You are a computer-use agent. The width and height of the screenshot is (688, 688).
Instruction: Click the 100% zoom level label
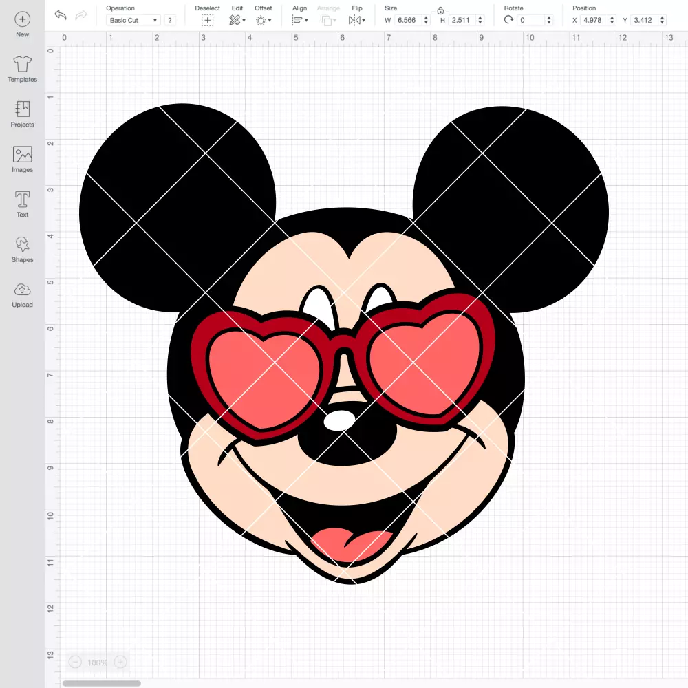(x=98, y=663)
